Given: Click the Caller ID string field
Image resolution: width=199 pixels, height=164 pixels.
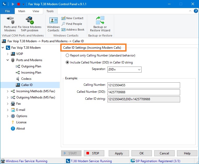Looking at the screenshot, I should pos(144,99).
